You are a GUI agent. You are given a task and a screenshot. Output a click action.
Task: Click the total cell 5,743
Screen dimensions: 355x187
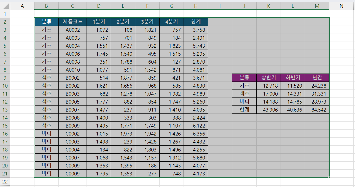pyautogui.click(x=196, y=46)
